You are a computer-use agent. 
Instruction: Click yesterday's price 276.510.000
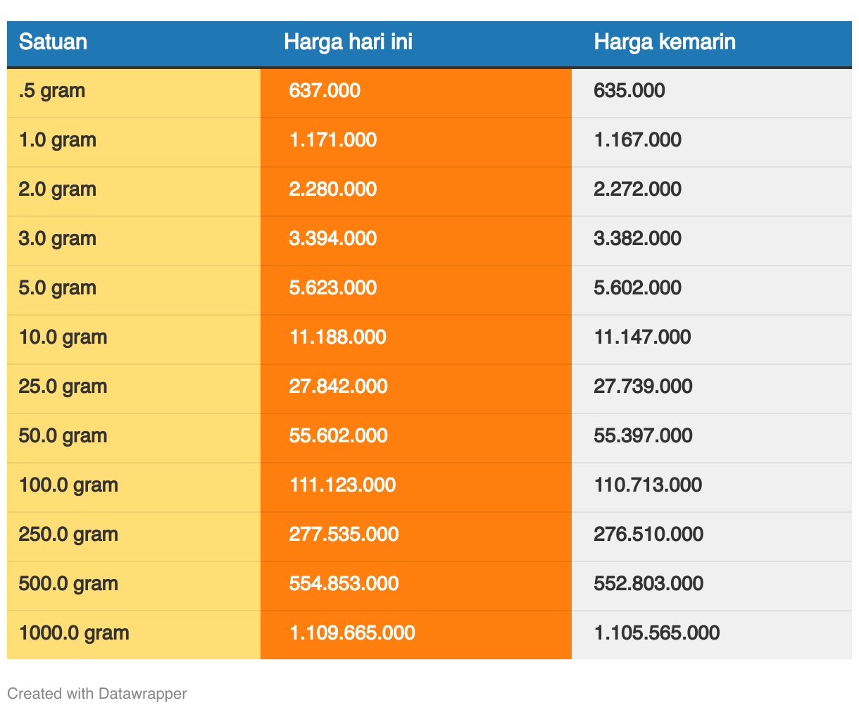click(x=648, y=535)
